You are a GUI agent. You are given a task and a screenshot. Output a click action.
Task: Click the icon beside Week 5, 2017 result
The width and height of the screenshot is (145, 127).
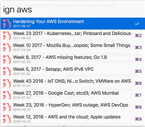coord(7,71)
